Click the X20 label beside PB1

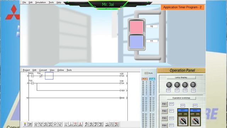point(171,104)
